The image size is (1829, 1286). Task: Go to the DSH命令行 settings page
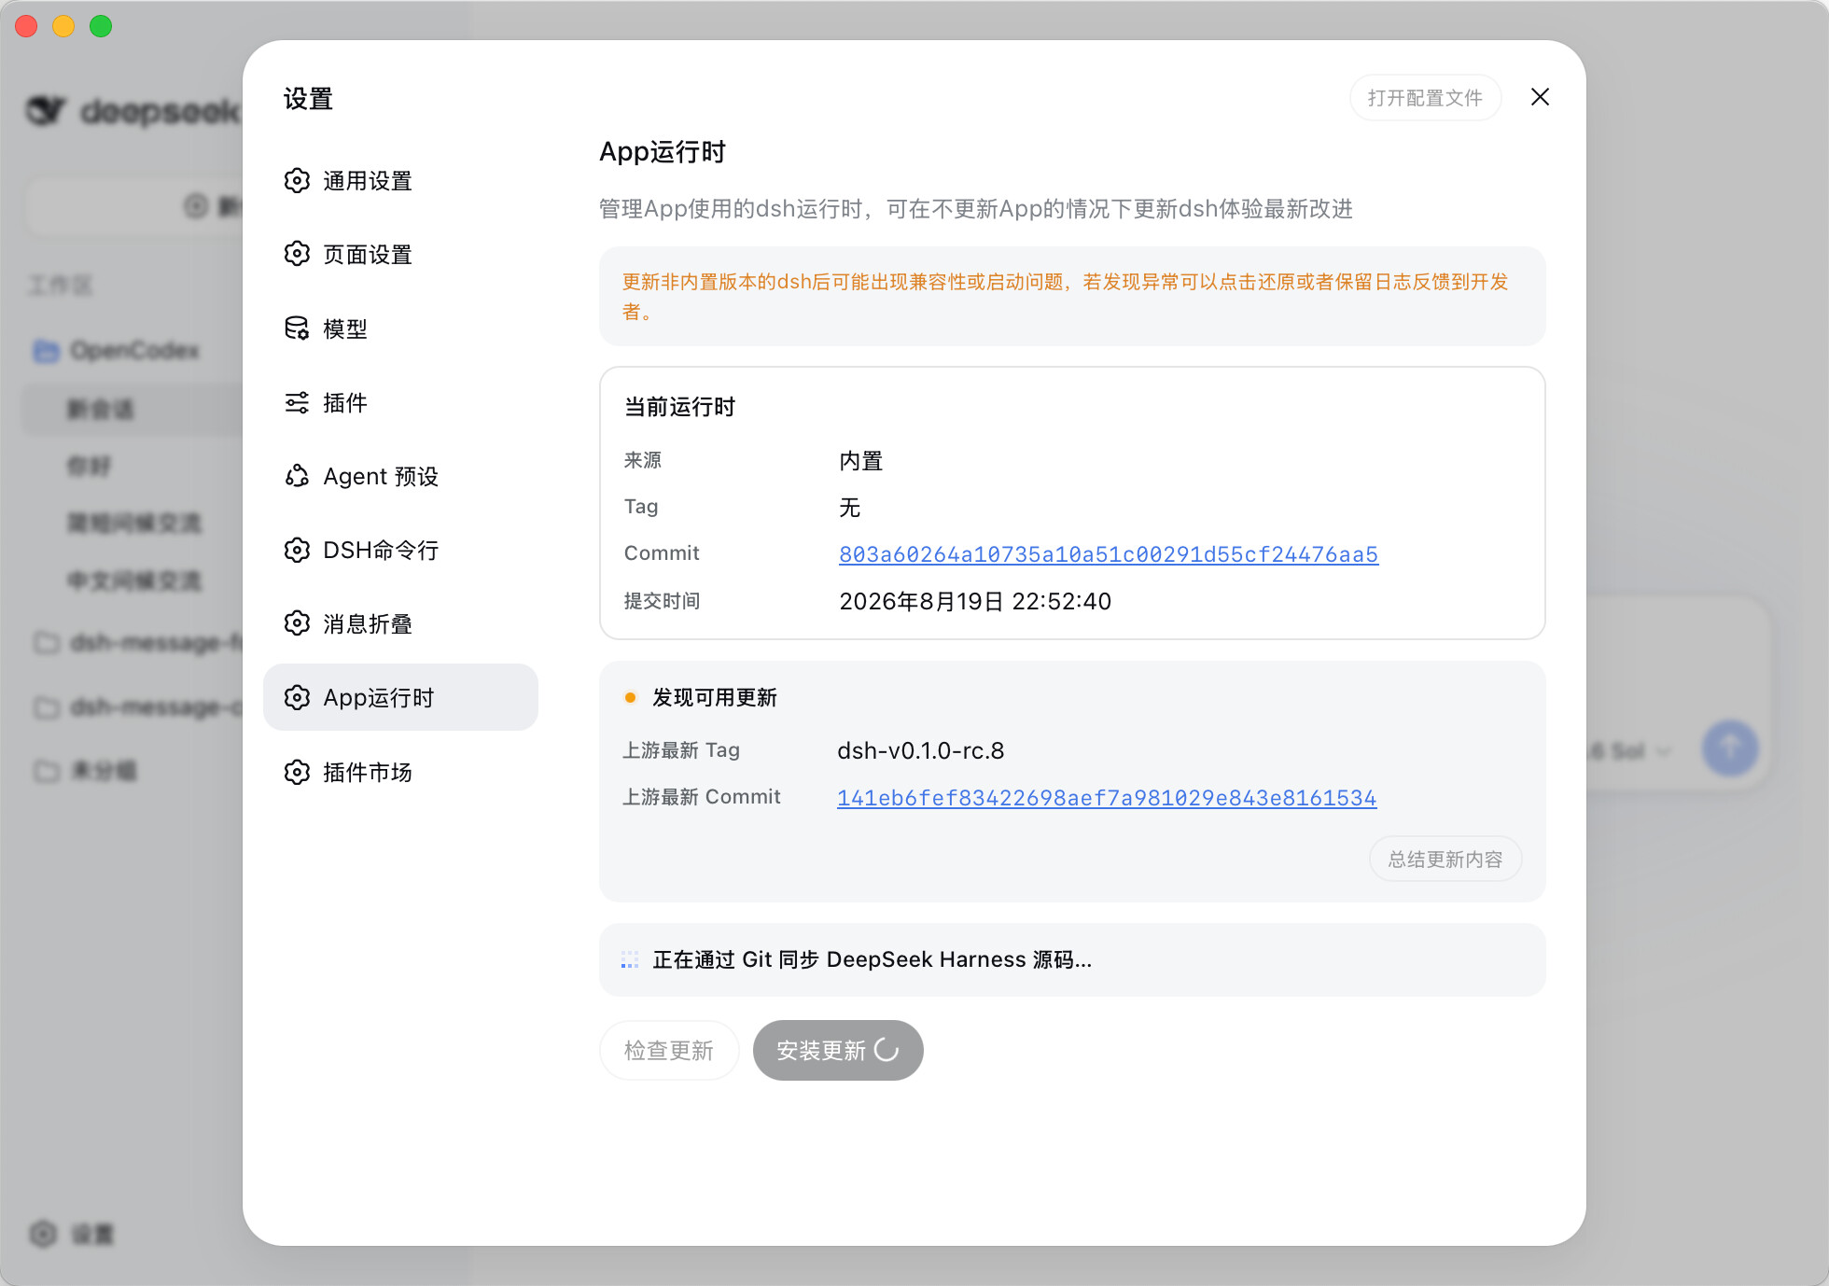pyautogui.click(x=400, y=550)
